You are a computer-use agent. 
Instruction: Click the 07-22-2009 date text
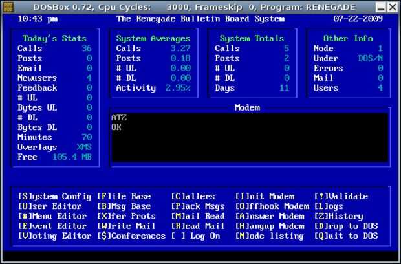(x=358, y=19)
